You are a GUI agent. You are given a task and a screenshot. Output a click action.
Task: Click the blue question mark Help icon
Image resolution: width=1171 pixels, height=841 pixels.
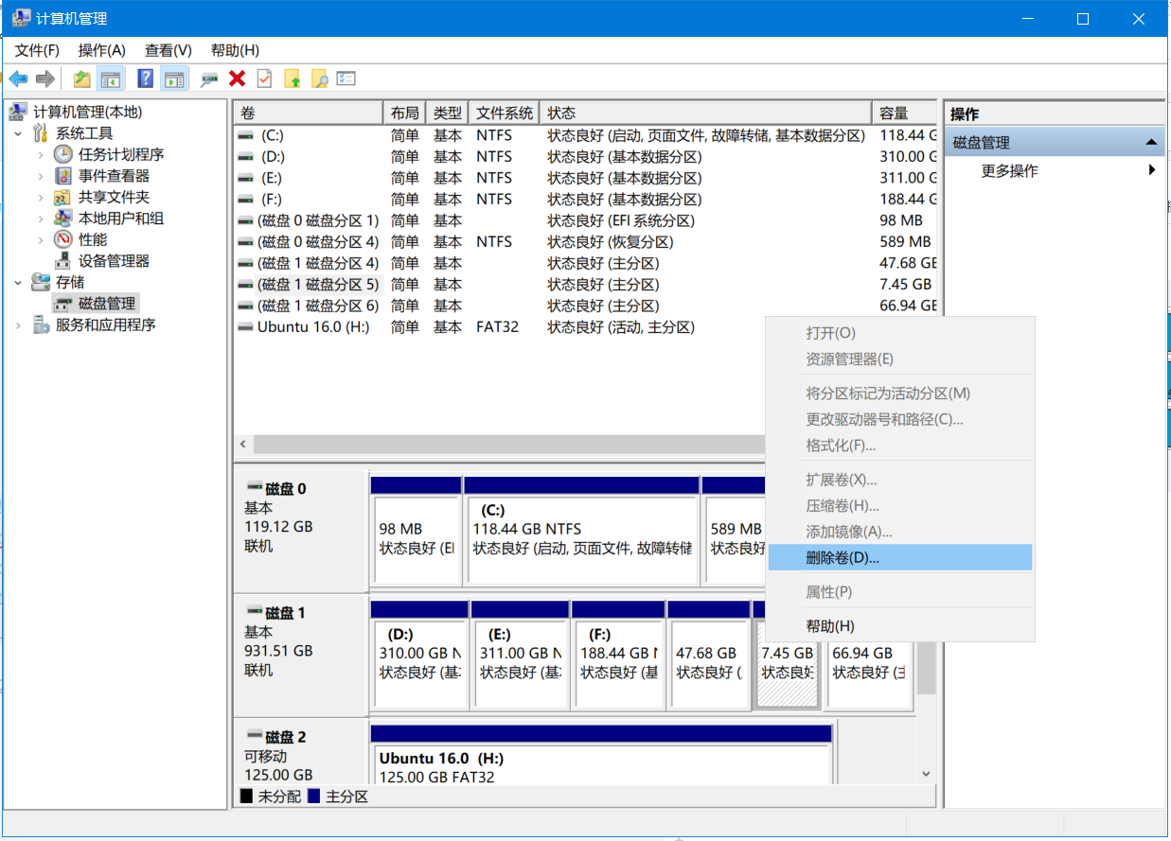click(146, 79)
